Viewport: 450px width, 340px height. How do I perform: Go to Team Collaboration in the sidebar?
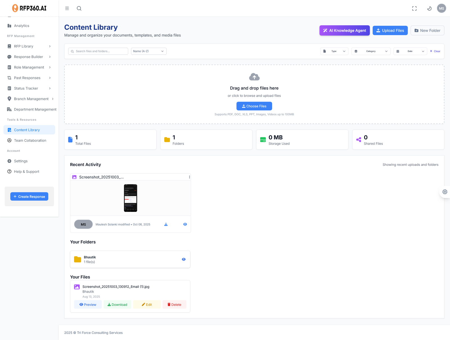click(30, 141)
